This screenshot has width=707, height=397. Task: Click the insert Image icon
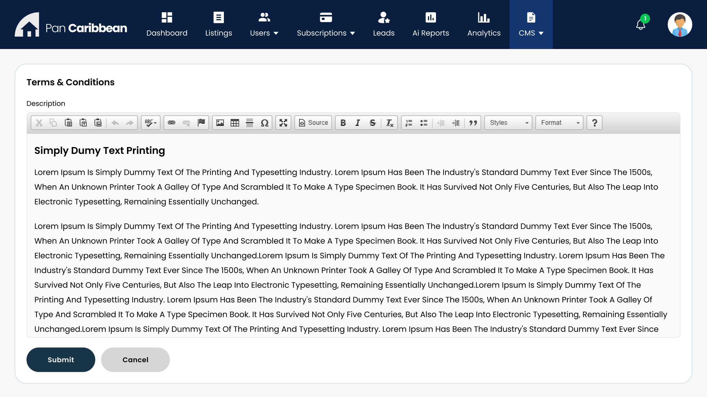pyautogui.click(x=220, y=123)
